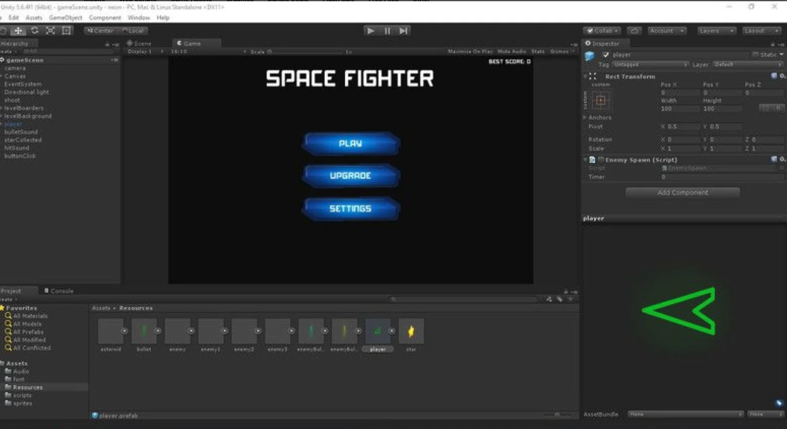Image resolution: width=787 pixels, height=429 pixels.
Task: Click the Timer value field
Action: 722,177
